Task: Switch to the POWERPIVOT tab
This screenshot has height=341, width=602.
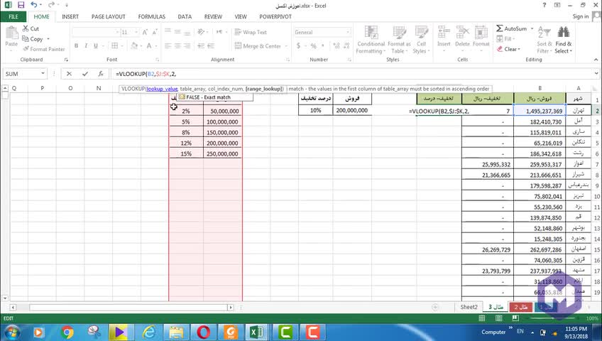Action: 275,16
